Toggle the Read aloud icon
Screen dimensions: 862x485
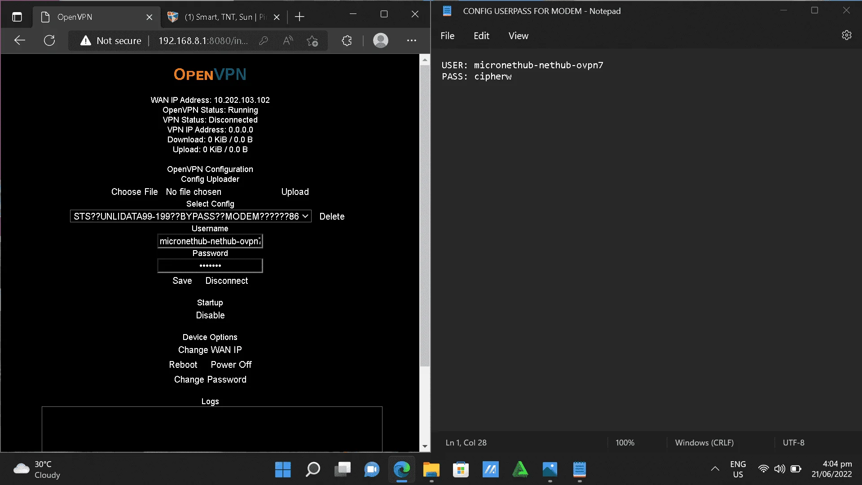coord(288,41)
